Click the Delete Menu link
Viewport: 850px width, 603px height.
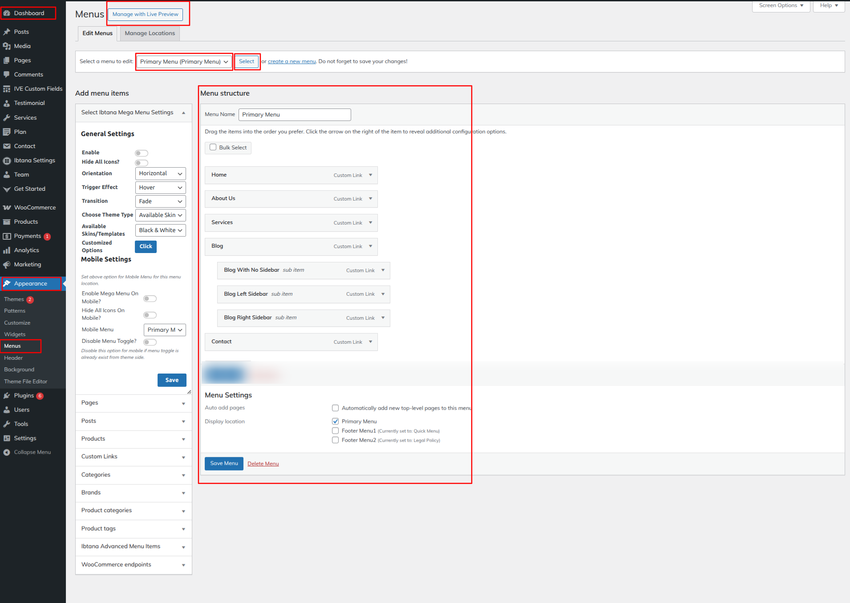[x=263, y=464]
